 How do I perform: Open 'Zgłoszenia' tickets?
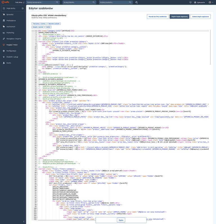point(199,3)
